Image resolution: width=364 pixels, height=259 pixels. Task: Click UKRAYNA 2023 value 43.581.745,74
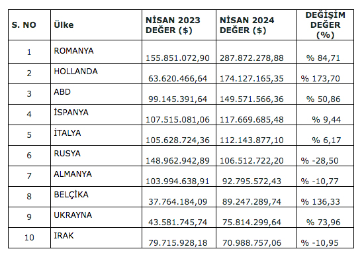point(177,223)
